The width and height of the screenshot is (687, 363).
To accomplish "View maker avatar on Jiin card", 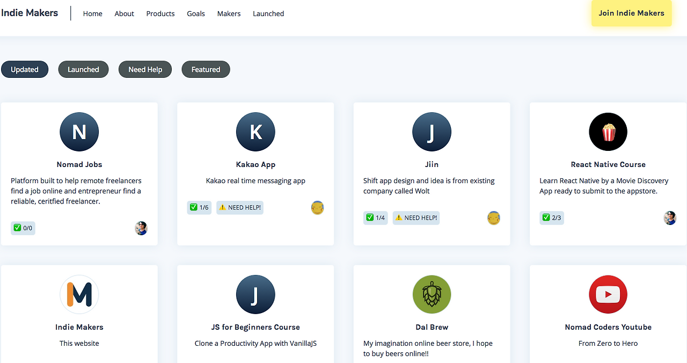I will (494, 218).
